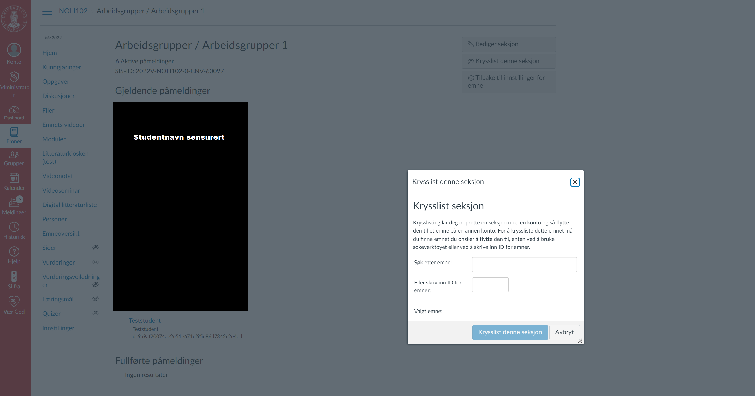Image resolution: width=755 pixels, height=396 pixels.
Task: Open Filer in course menu
Action: point(48,110)
